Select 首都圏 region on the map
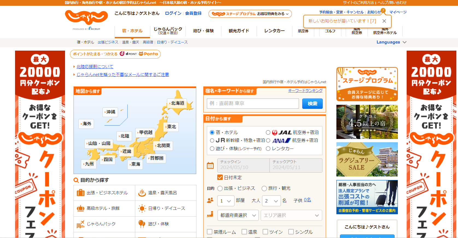The height and width of the screenshot is (238, 458). point(156,158)
